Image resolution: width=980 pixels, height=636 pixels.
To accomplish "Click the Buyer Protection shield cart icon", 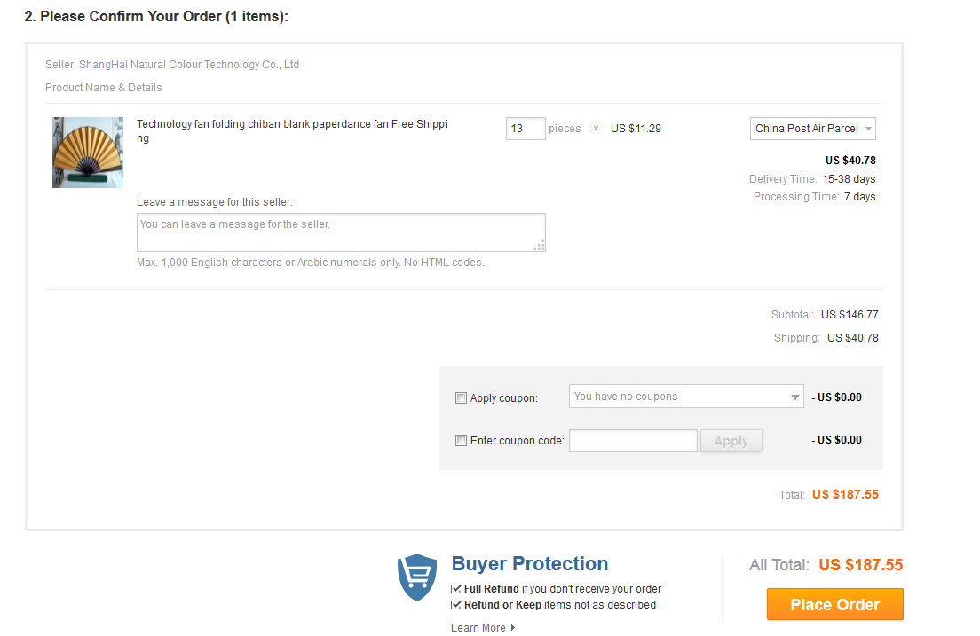I will pos(416,577).
